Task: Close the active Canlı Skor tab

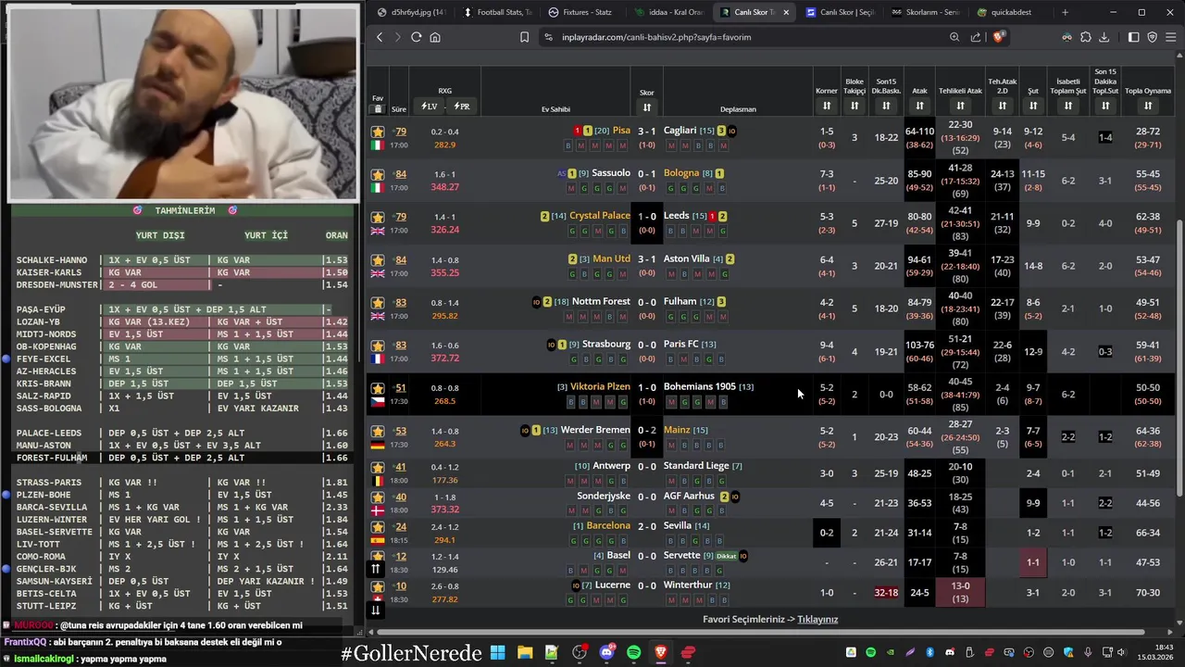Action: point(786,12)
